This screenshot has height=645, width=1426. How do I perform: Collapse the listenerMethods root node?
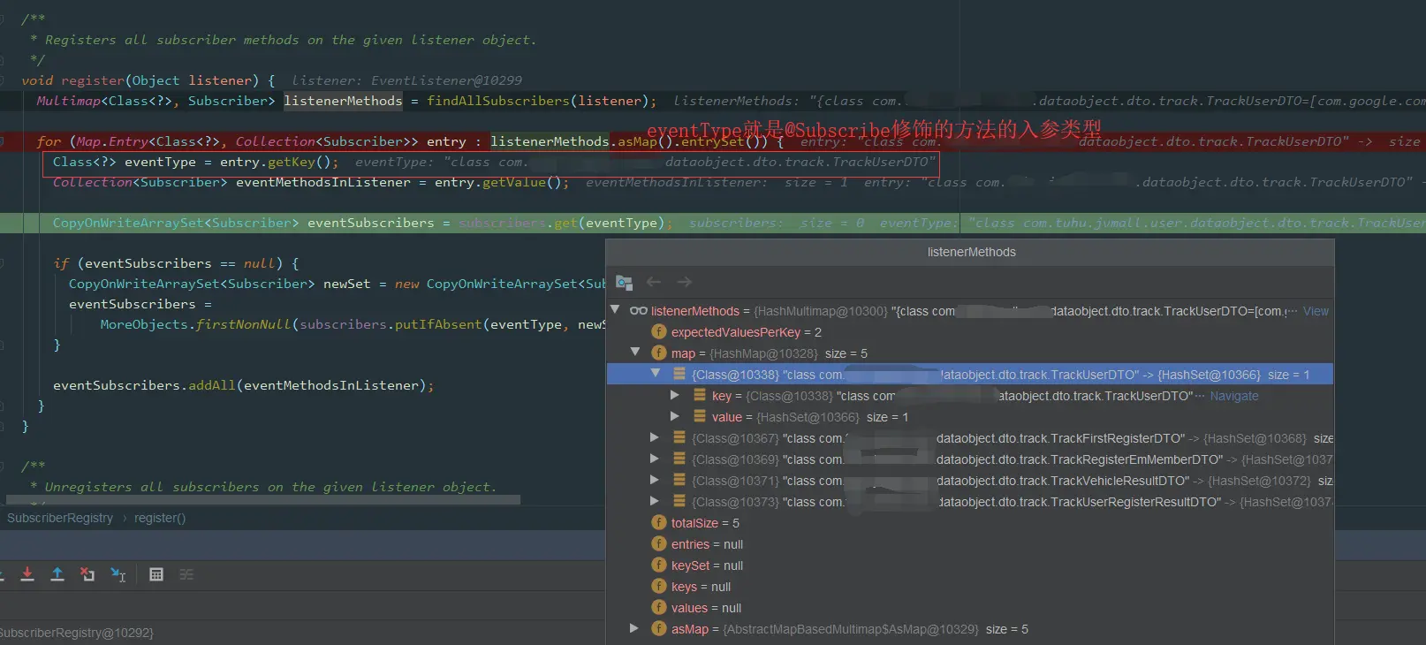pyautogui.click(x=616, y=310)
